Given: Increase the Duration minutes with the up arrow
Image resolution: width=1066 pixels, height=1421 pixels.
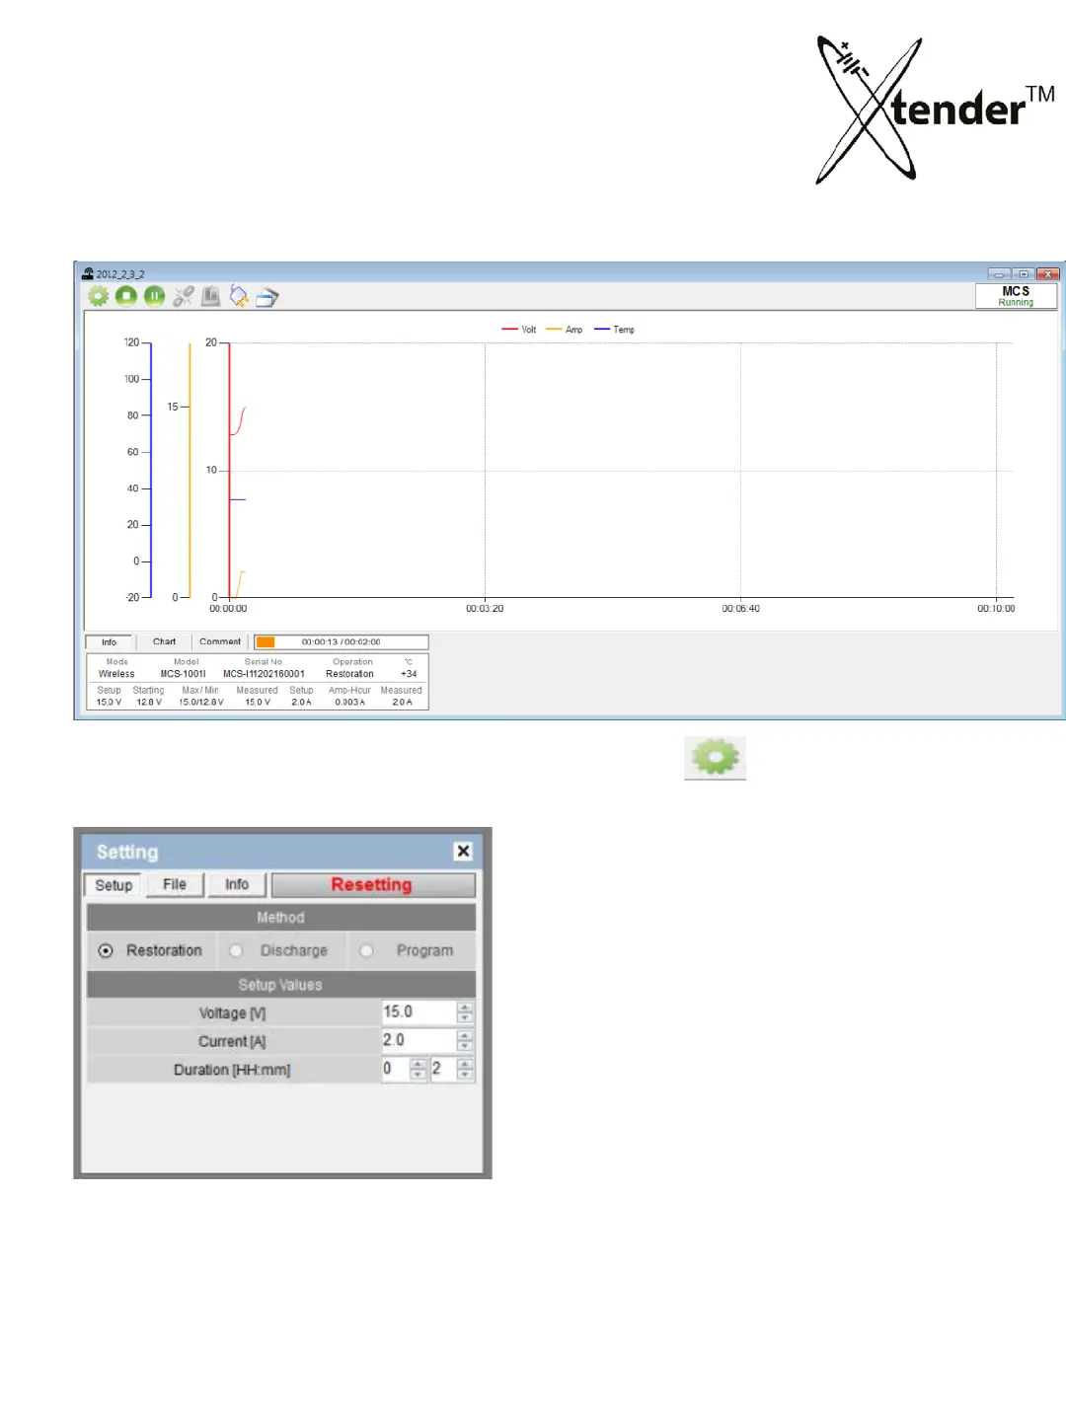Looking at the screenshot, I should (x=465, y=1064).
